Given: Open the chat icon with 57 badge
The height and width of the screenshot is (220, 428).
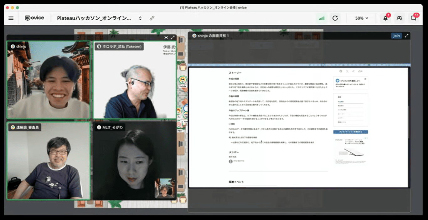Looking at the screenshot, I should pos(413,18).
